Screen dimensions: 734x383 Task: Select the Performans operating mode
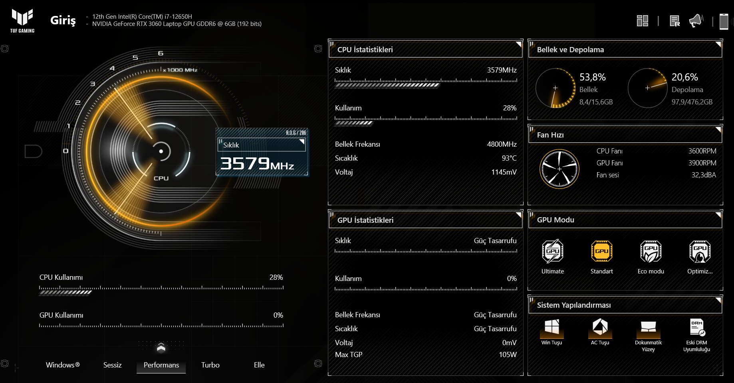(161, 365)
